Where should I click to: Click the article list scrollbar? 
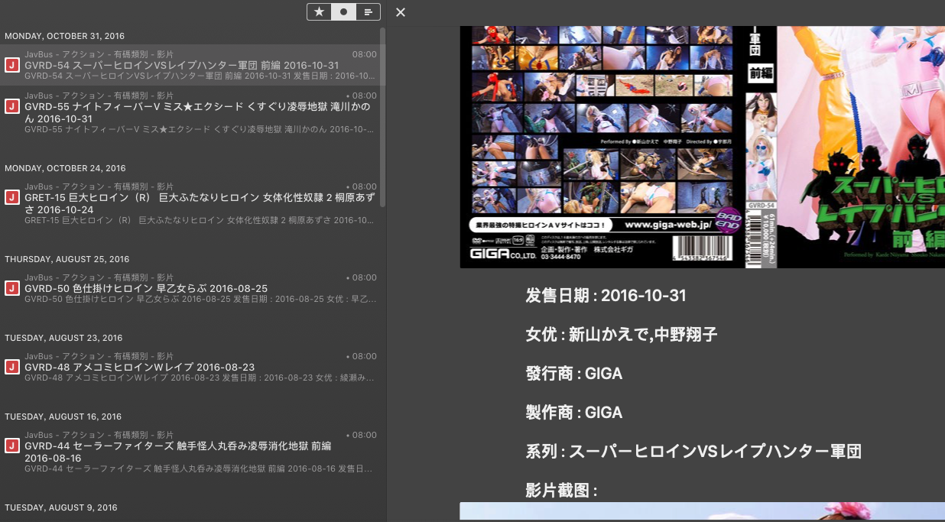(383, 117)
